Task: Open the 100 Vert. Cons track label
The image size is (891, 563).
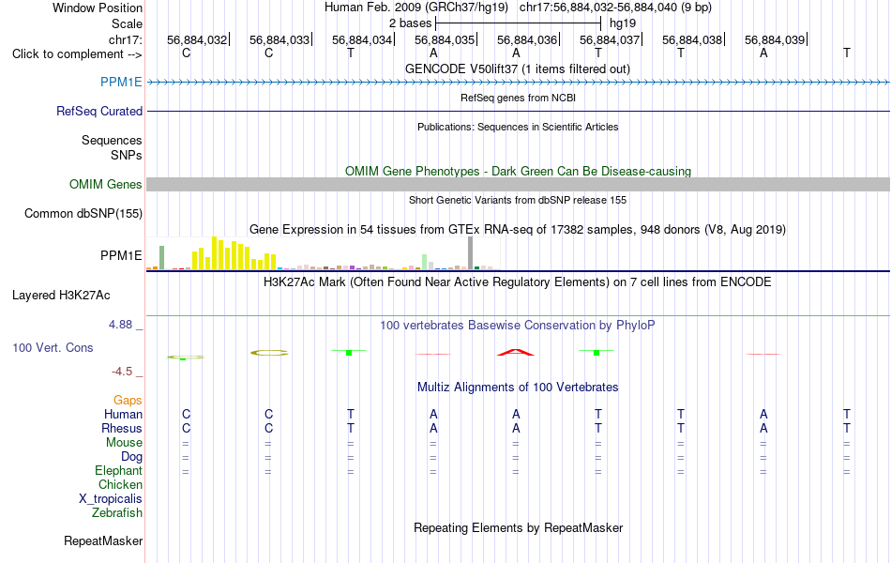Action: point(53,347)
